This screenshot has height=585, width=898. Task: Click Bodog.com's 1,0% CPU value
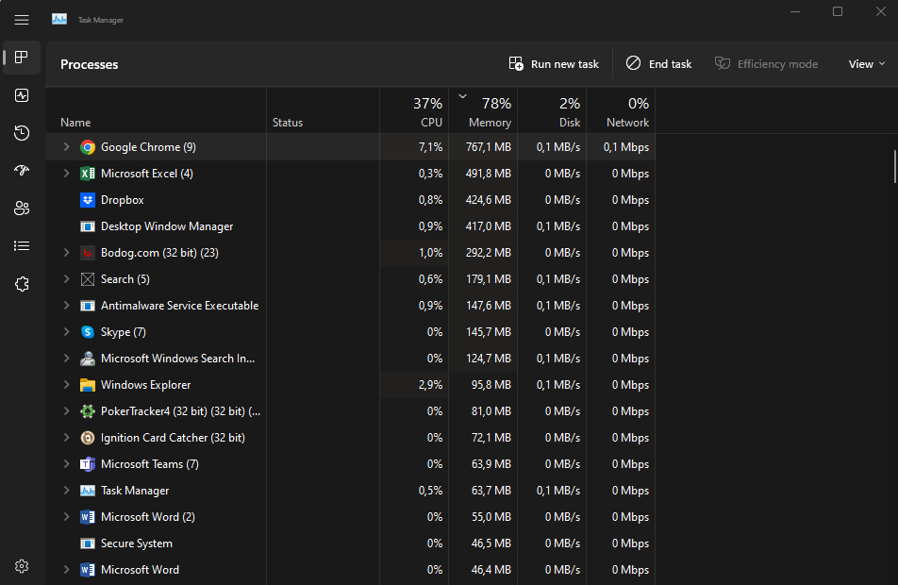pyautogui.click(x=431, y=253)
